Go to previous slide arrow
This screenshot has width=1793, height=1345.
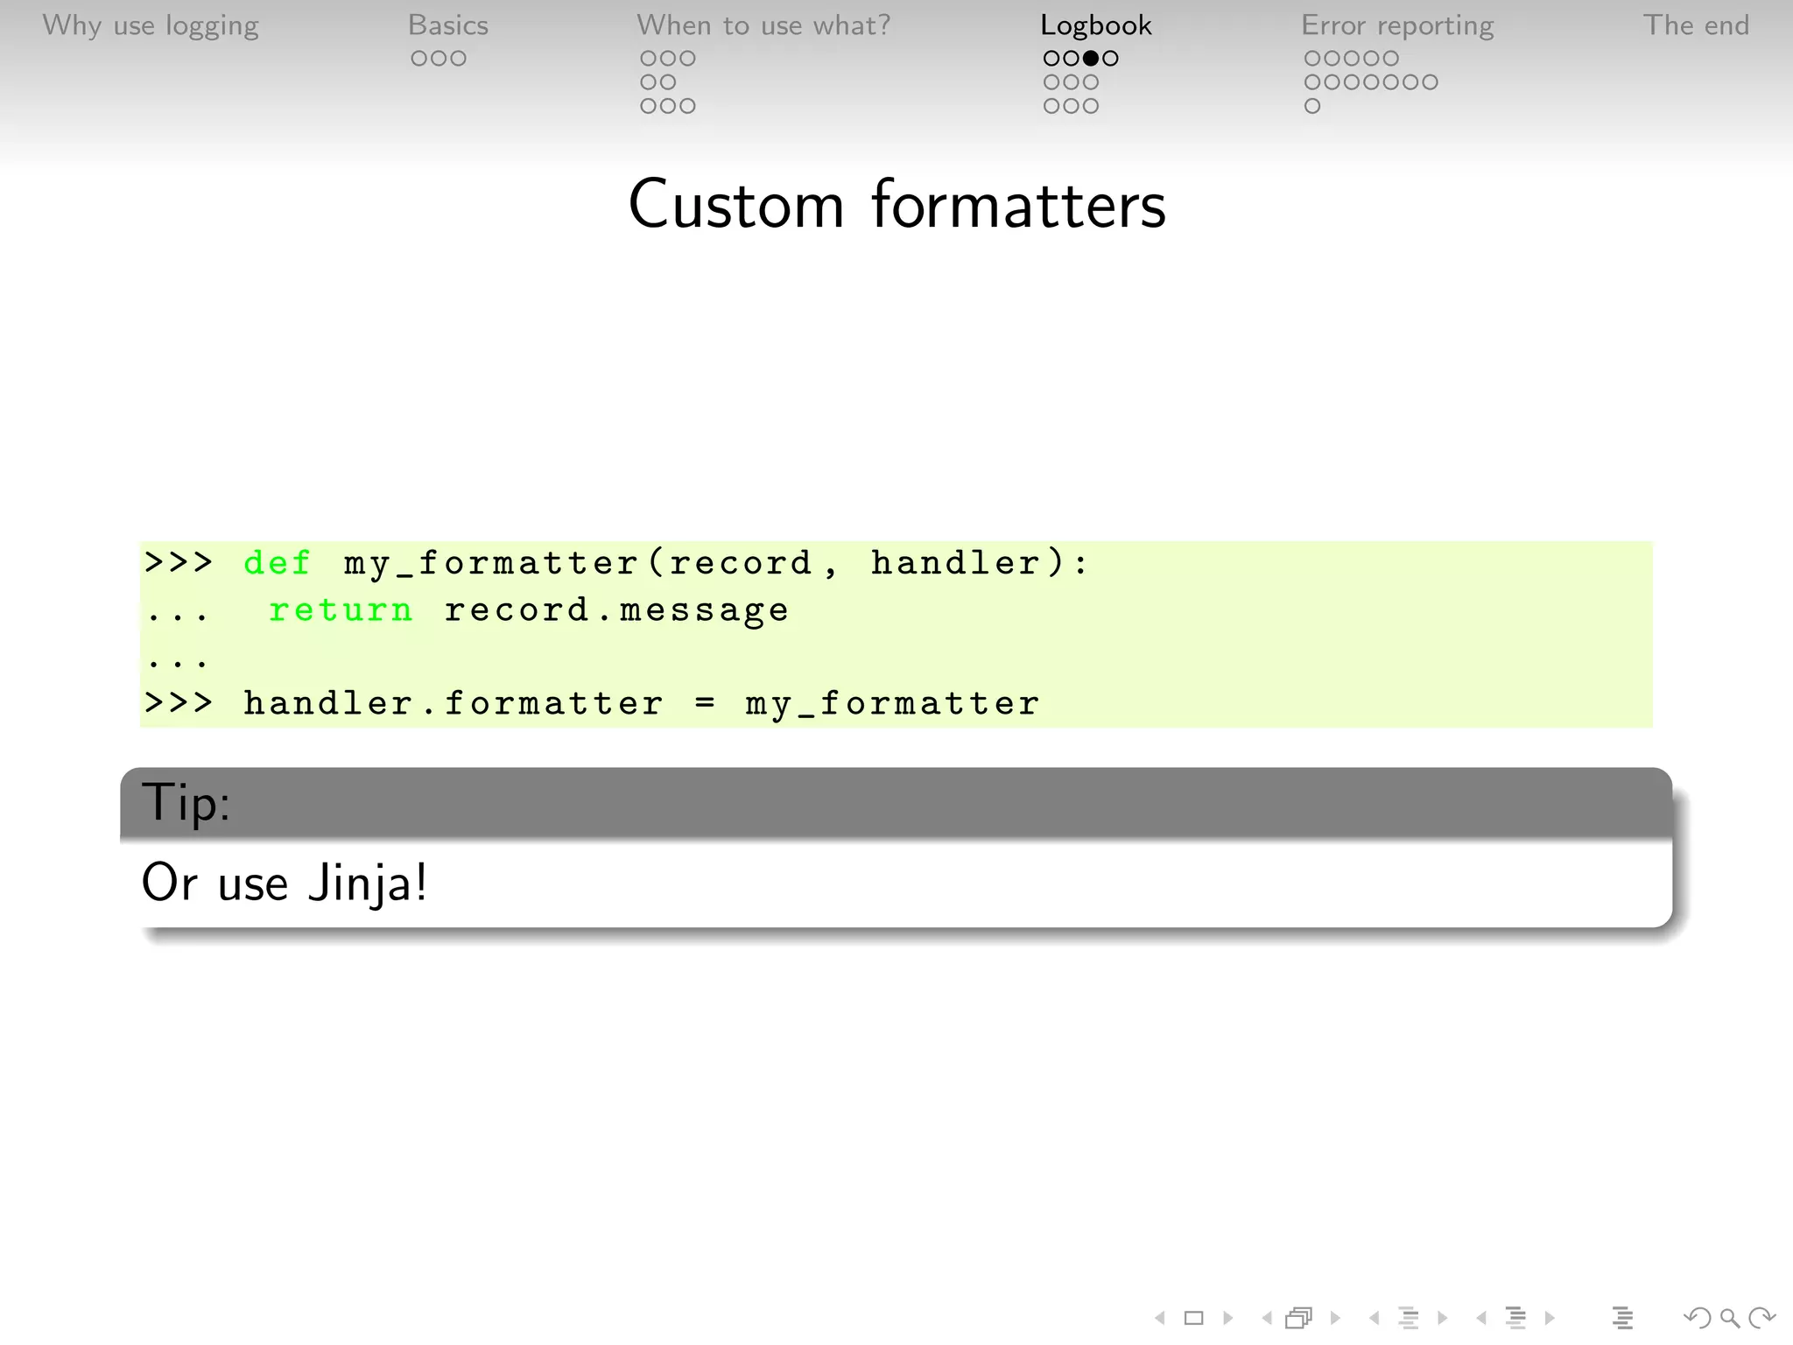1160,1317
